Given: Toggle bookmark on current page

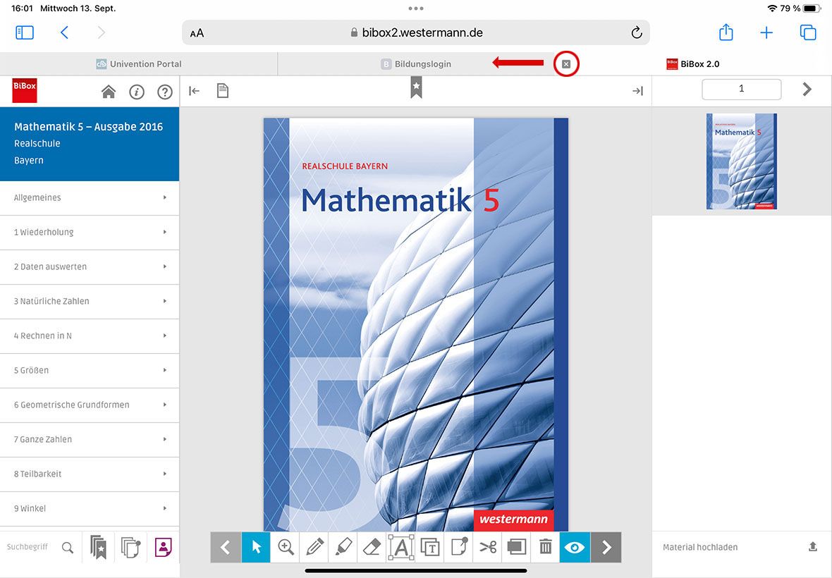Looking at the screenshot, I should tap(416, 88).
